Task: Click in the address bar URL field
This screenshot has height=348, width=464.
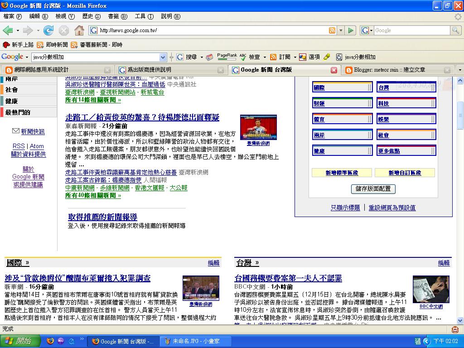Action: pos(213,30)
